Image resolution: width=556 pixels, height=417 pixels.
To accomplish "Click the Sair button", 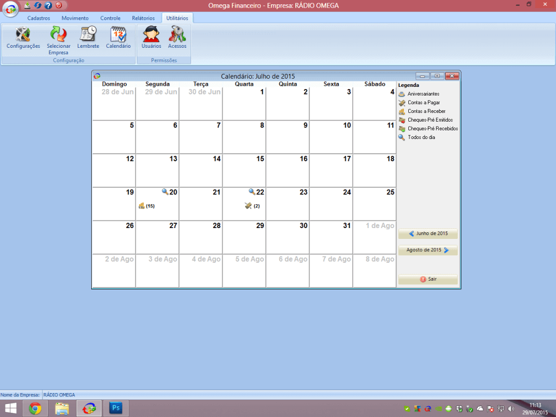I will pyautogui.click(x=428, y=279).
